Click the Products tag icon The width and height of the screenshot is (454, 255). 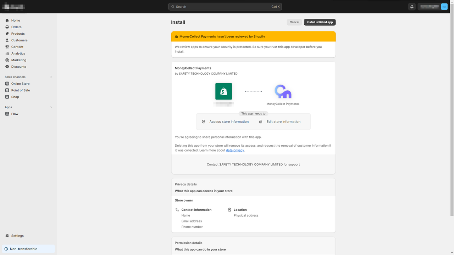point(7,34)
